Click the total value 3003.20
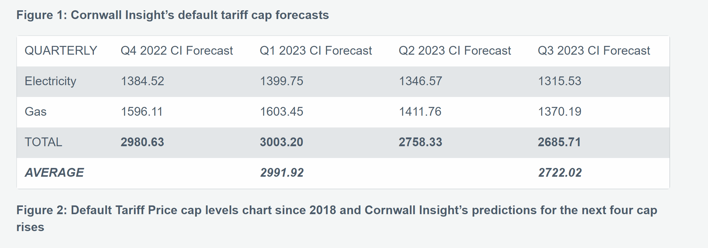Screen dimensions: 708x248 click(x=282, y=142)
